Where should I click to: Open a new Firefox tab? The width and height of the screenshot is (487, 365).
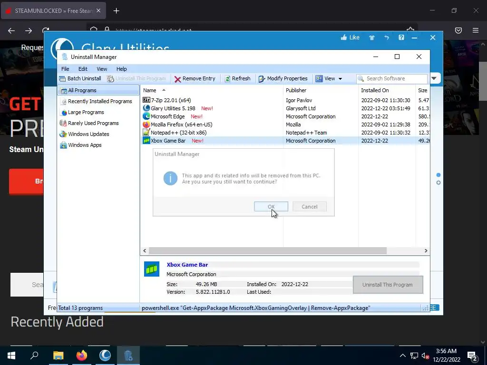click(116, 11)
